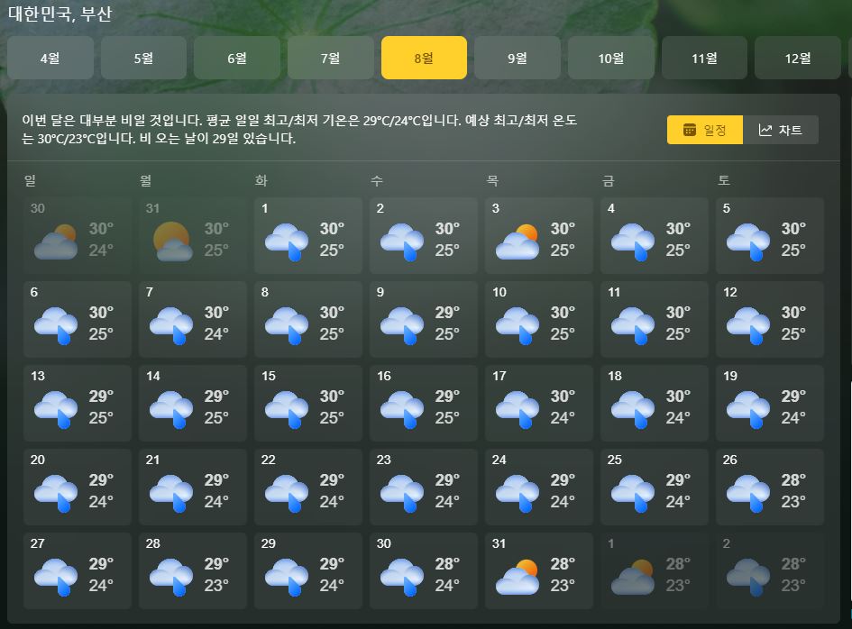
Task: Click the rain cloud icon for August 1
Action: (287, 242)
